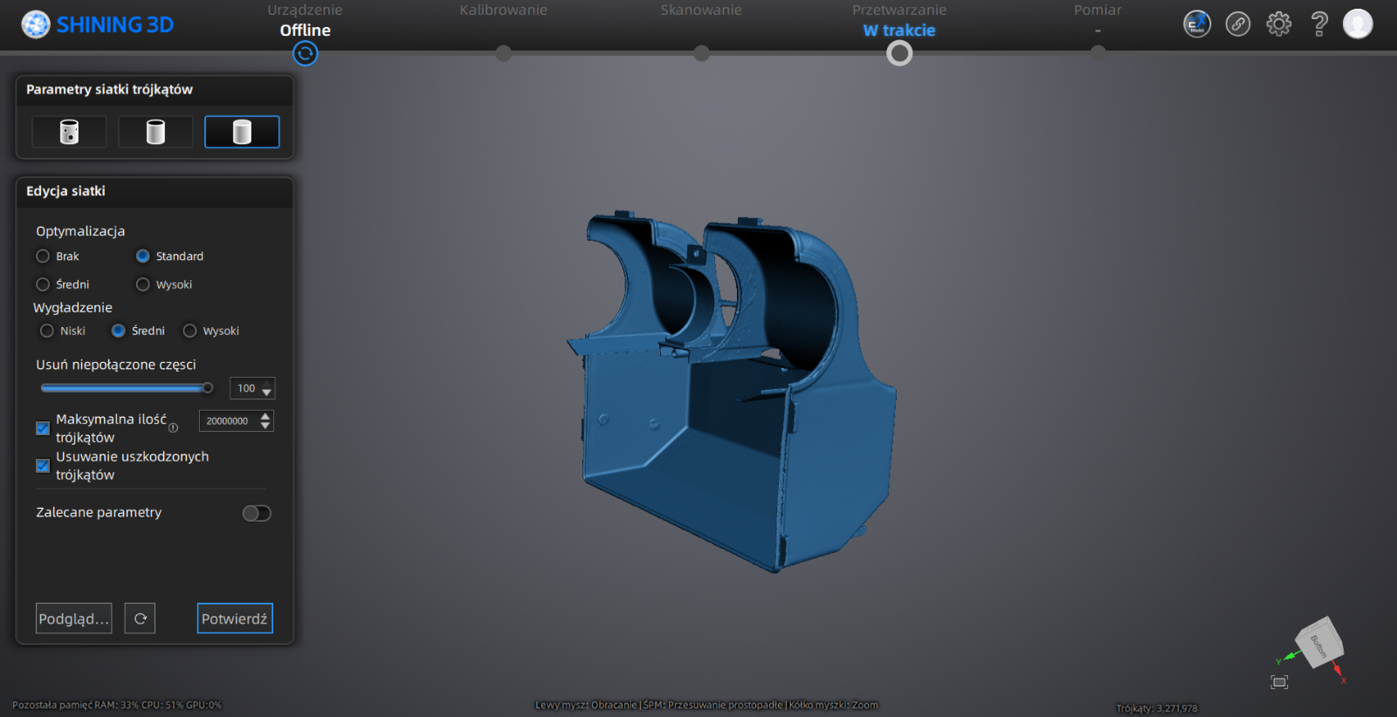Increase max triangles using the up arrow
Viewport: 1397px width, 717px height.
point(265,416)
